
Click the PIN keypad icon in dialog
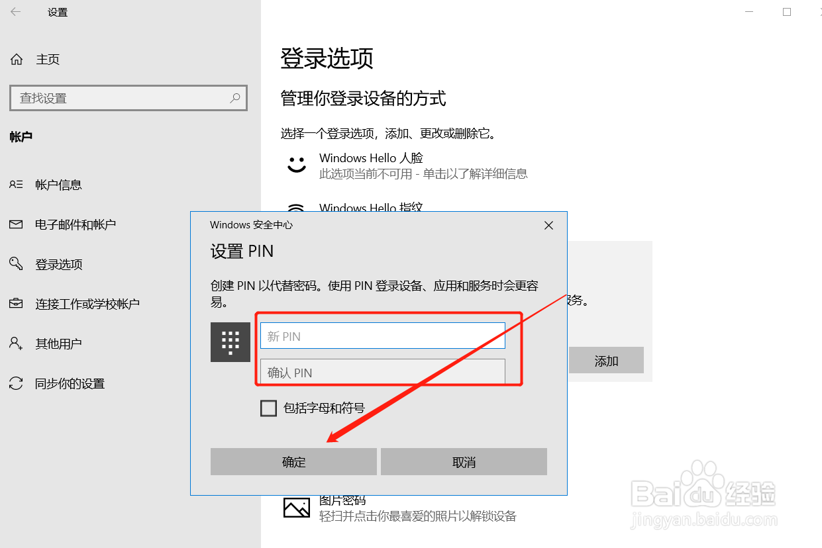(x=230, y=342)
